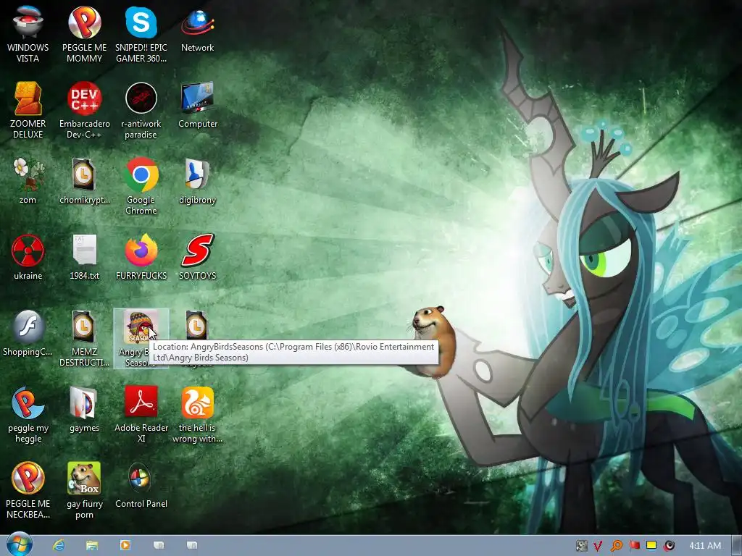Click the yellow square tray icon
Viewport: 742px width, 556px height.
tap(651, 546)
